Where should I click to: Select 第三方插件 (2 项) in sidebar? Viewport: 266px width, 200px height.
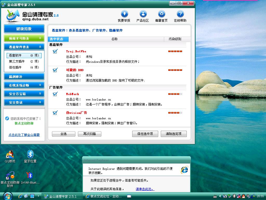pyautogui.click(x=24, y=61)
